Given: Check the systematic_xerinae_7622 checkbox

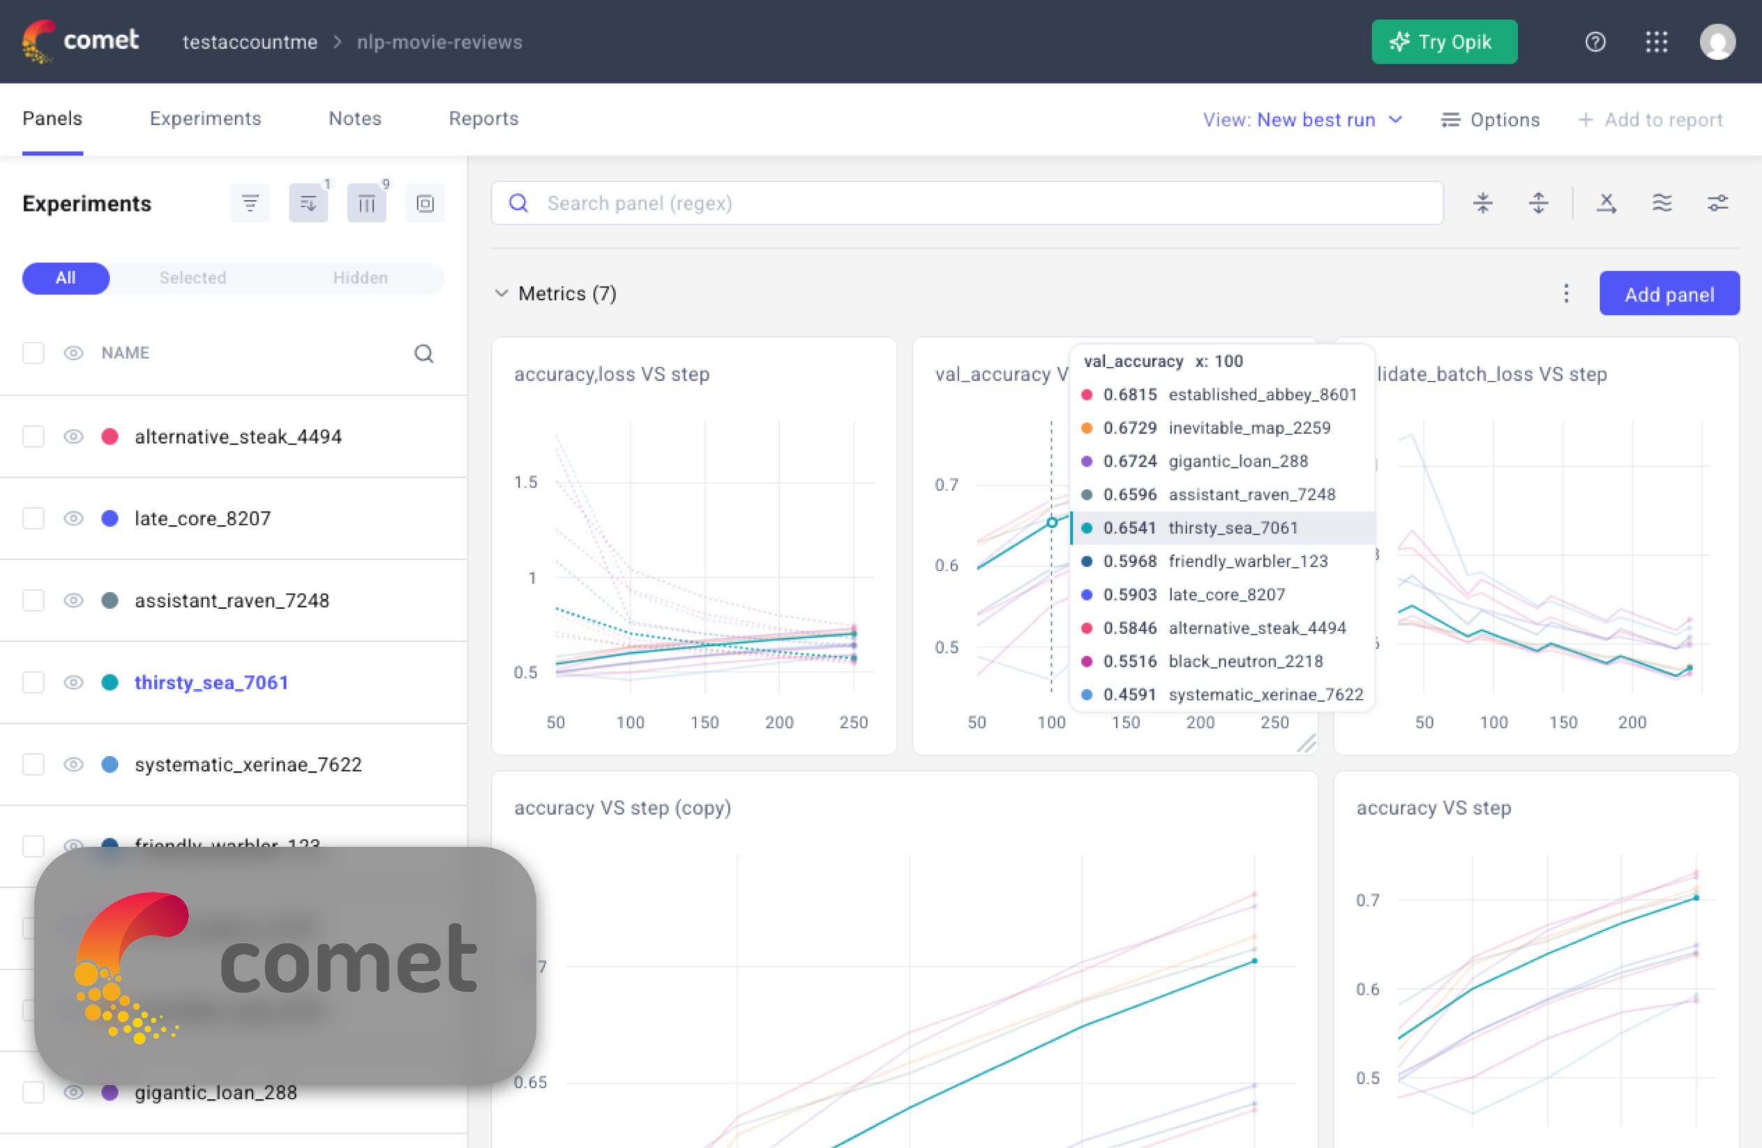Looking at the screenshot, I should (33, 764).
